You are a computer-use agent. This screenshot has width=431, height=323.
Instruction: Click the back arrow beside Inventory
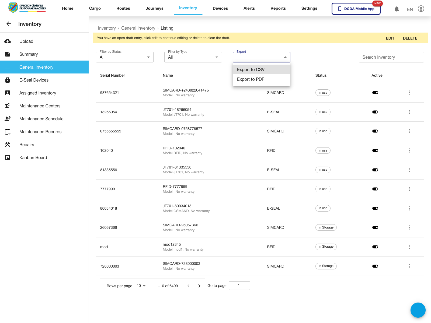pos(9,24)
